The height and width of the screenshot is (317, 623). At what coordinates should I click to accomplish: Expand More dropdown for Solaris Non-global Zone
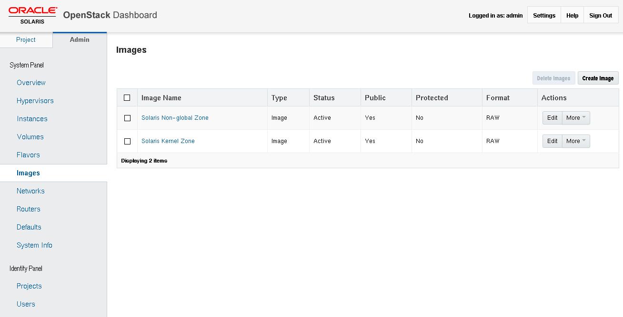(x=576, y=118)
